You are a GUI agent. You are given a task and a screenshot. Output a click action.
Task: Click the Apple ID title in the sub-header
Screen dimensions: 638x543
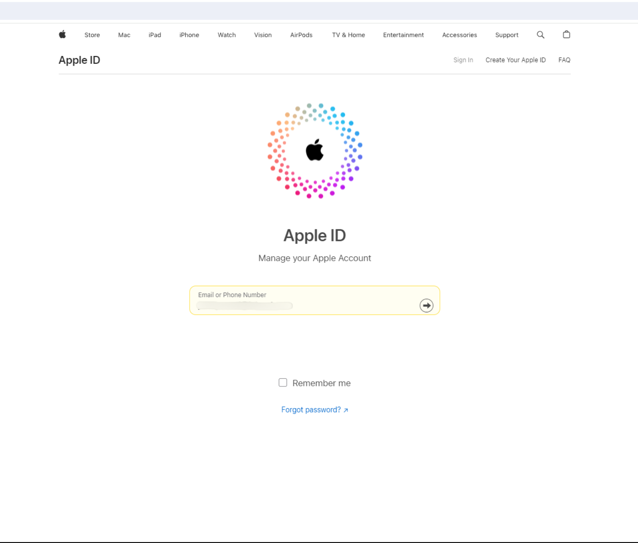79,60
